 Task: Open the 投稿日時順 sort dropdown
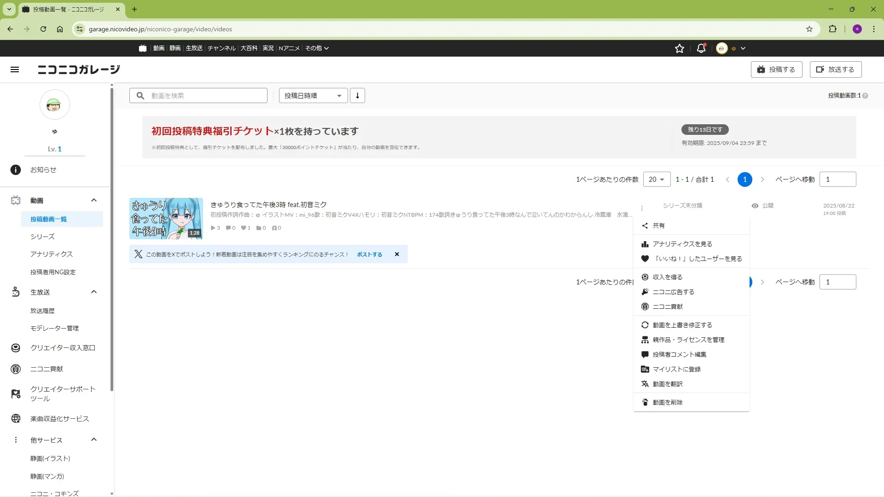[x=313, y=96]
